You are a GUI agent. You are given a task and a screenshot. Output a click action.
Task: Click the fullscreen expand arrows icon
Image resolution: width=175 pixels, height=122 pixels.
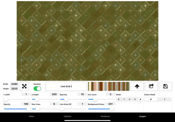coord(24,86)
